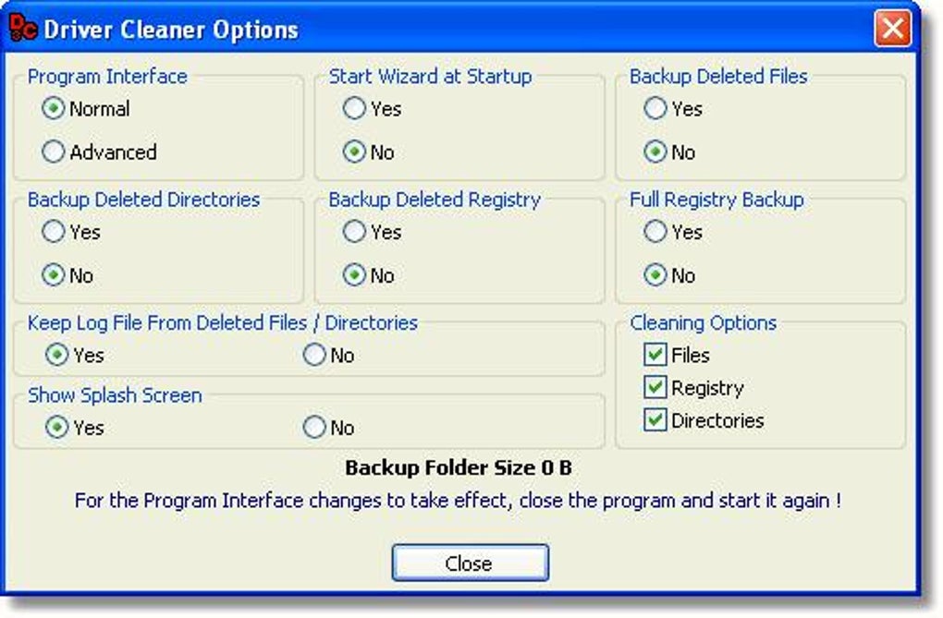Click the Driver Cleaner title bar icon
The image size is (943, 618).
coord(23,29)
